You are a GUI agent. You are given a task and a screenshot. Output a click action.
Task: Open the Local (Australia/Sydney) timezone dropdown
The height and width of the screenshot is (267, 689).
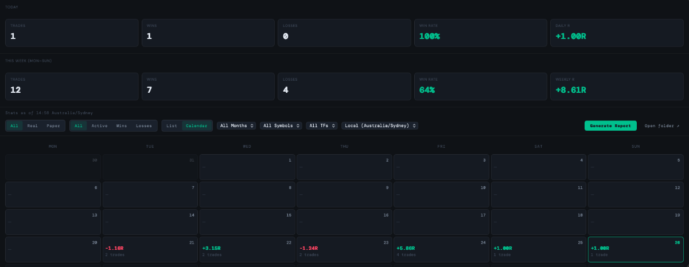tap(380, 125)
